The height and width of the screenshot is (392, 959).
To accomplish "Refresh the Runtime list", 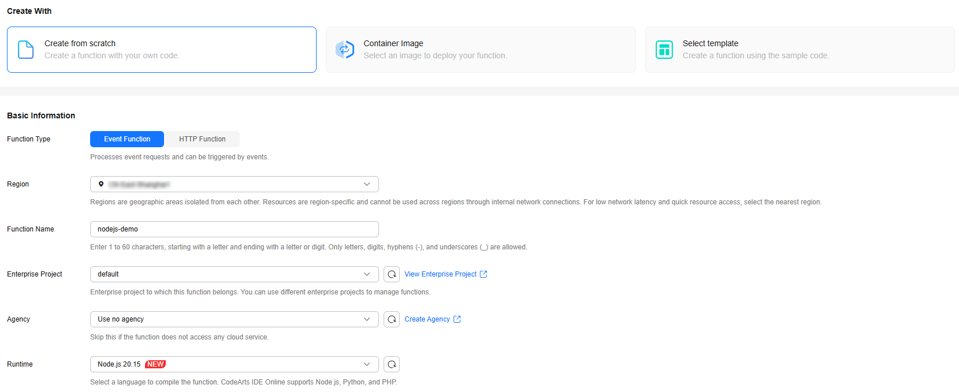I will pyautogui.click(x=392, y=364).
